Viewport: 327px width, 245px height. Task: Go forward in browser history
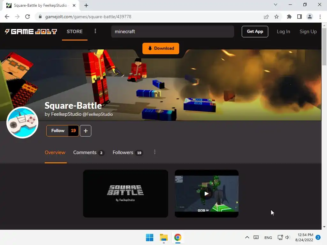(x=17, y=17)
